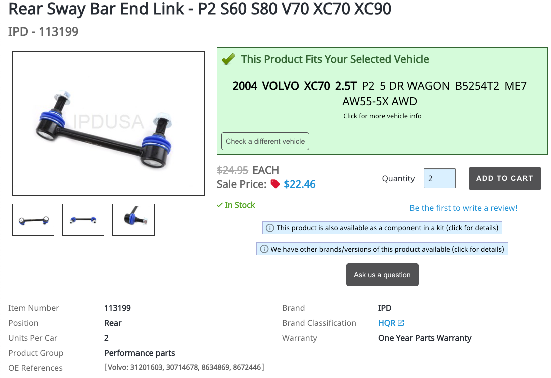Select the second end link thumbnail
The height and width of the screenshot is (378, 551).
click(83, 220)
